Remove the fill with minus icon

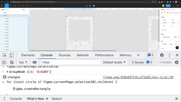coord(179,44)
